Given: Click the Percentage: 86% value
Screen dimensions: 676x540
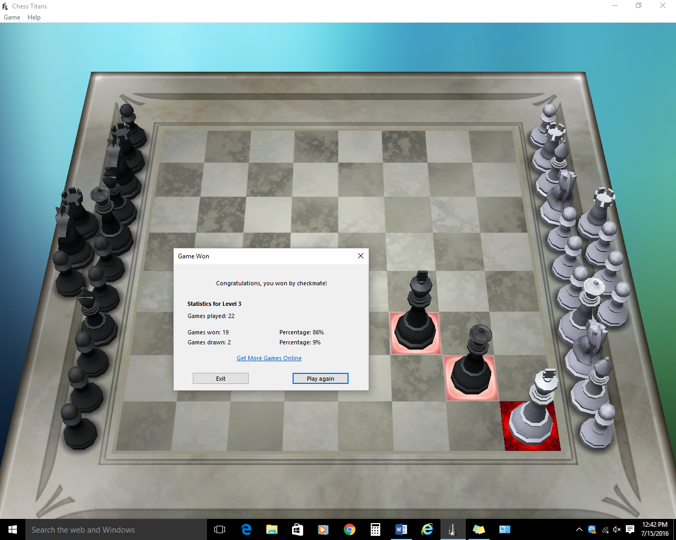Looking at the screenshot, I should 302,332.
